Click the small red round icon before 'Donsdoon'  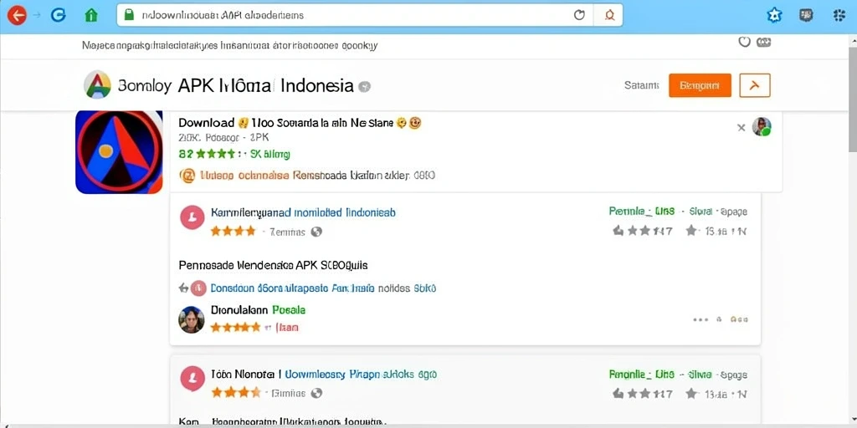point(199,288)
